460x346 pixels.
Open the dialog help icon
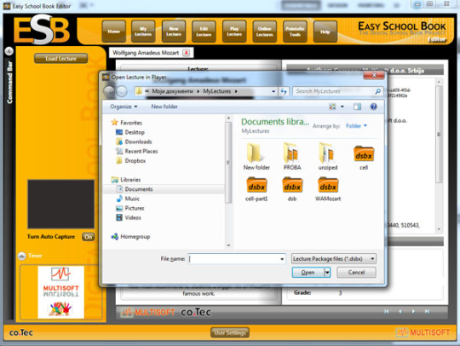373,107
